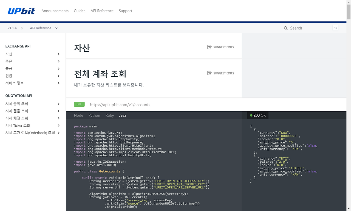Click the search magnifier icon
Screen dimensions: 351x211
(285, 28)
